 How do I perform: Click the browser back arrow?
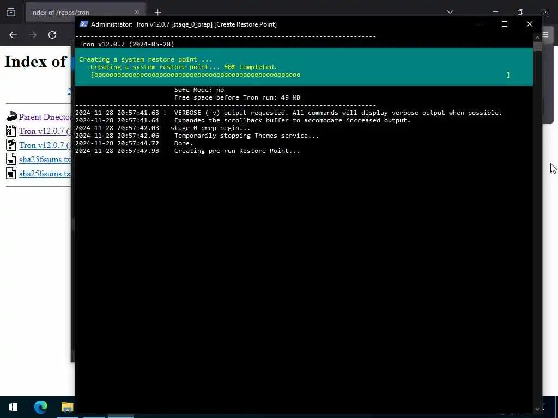pos(13,35)
